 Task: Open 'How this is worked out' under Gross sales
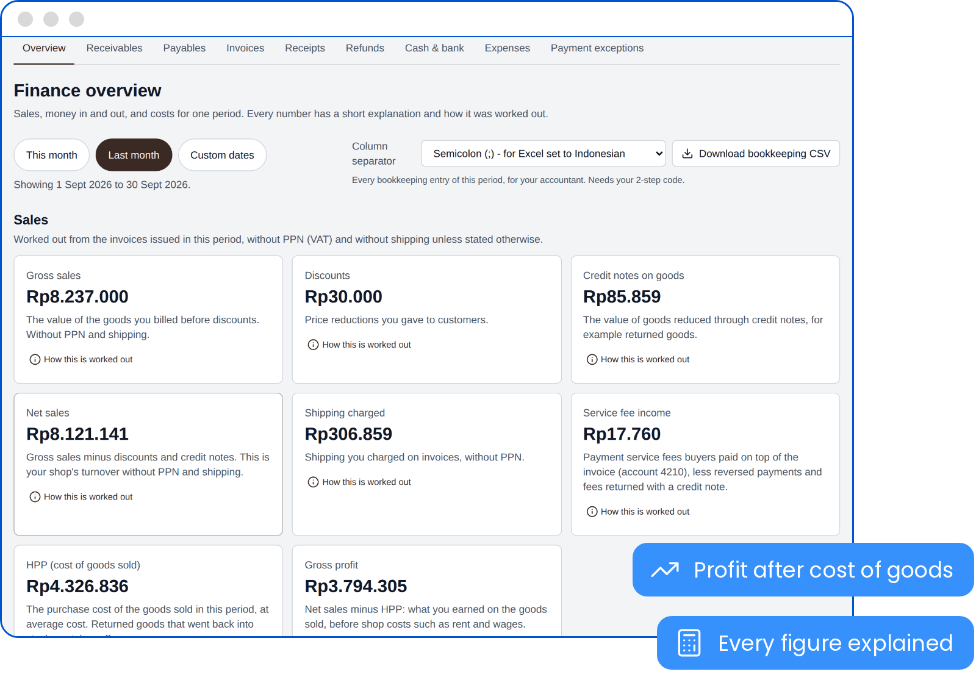(81, 360)
